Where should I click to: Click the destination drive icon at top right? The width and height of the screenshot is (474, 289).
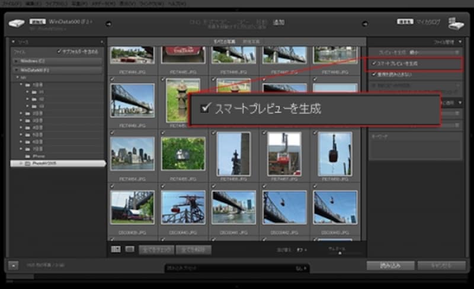pos(456,24)
